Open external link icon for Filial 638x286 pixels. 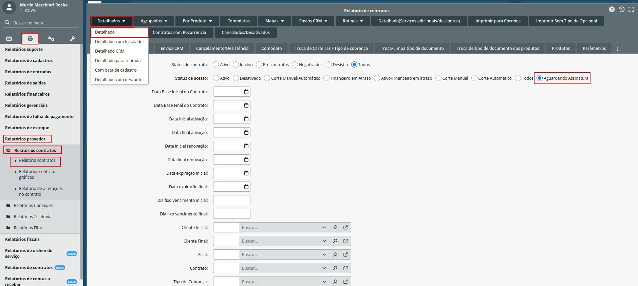tap(345, 254)
